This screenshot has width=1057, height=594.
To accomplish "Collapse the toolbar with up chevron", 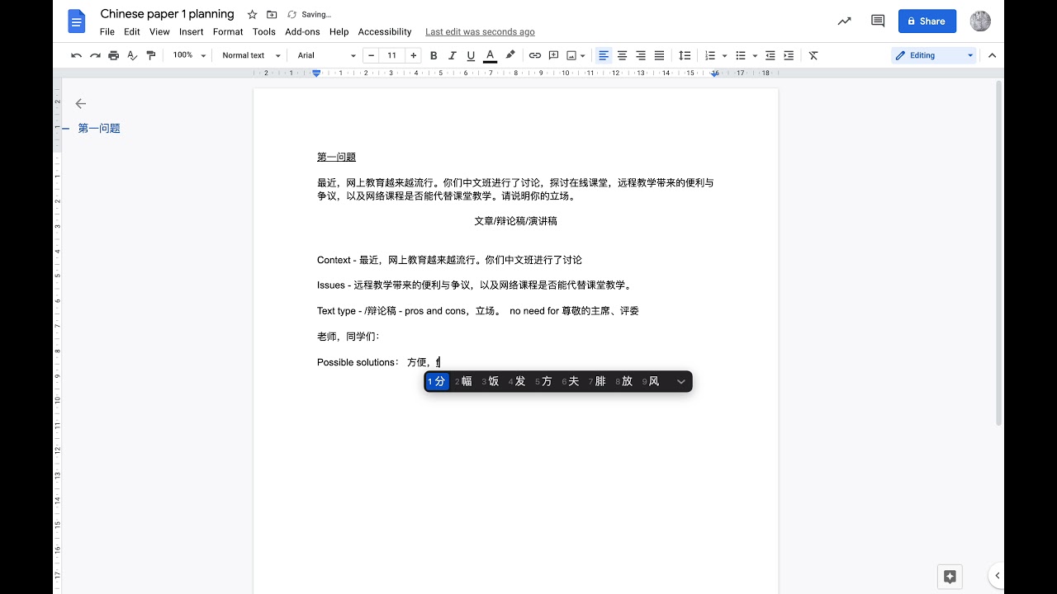I will (992, 55).
